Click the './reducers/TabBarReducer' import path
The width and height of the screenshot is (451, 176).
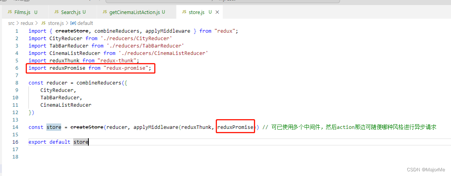(144, 46)
